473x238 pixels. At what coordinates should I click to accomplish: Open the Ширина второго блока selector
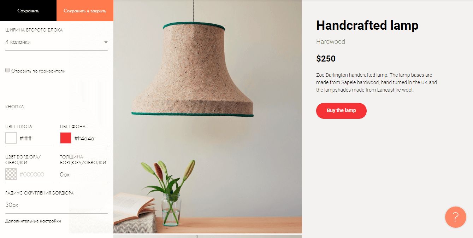click(57, 42)
